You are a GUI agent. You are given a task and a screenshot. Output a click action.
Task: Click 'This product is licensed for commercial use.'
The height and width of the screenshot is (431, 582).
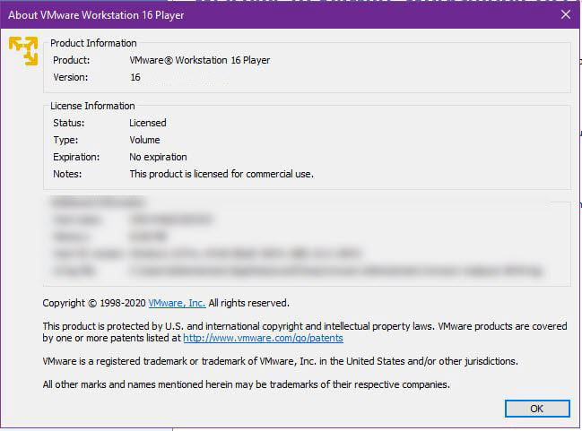click(222, 174)
